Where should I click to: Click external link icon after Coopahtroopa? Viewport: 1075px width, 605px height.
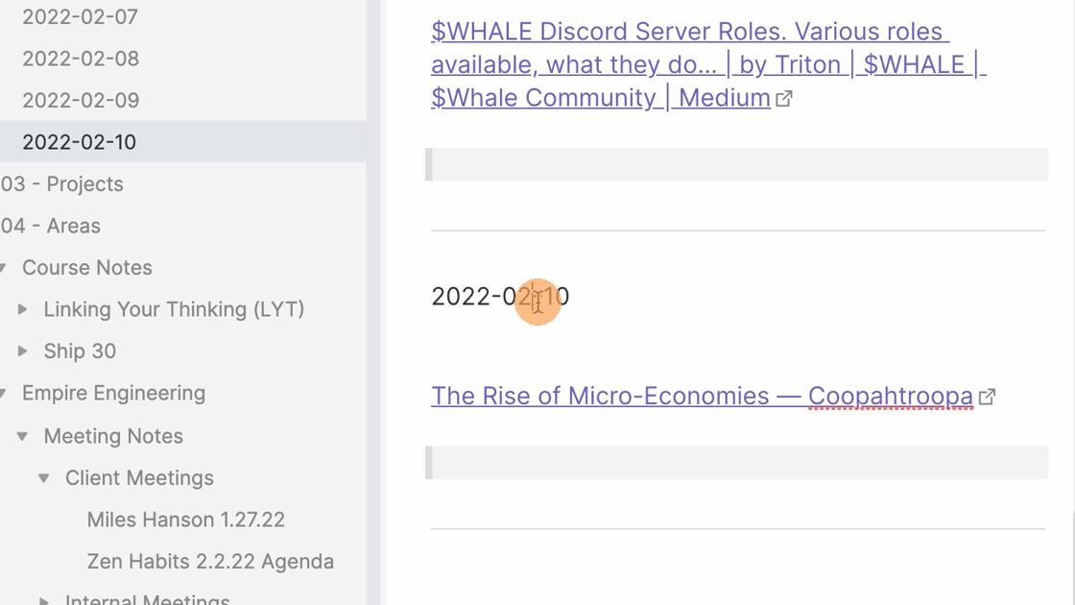pyautogui.click(x=987, y=398)
